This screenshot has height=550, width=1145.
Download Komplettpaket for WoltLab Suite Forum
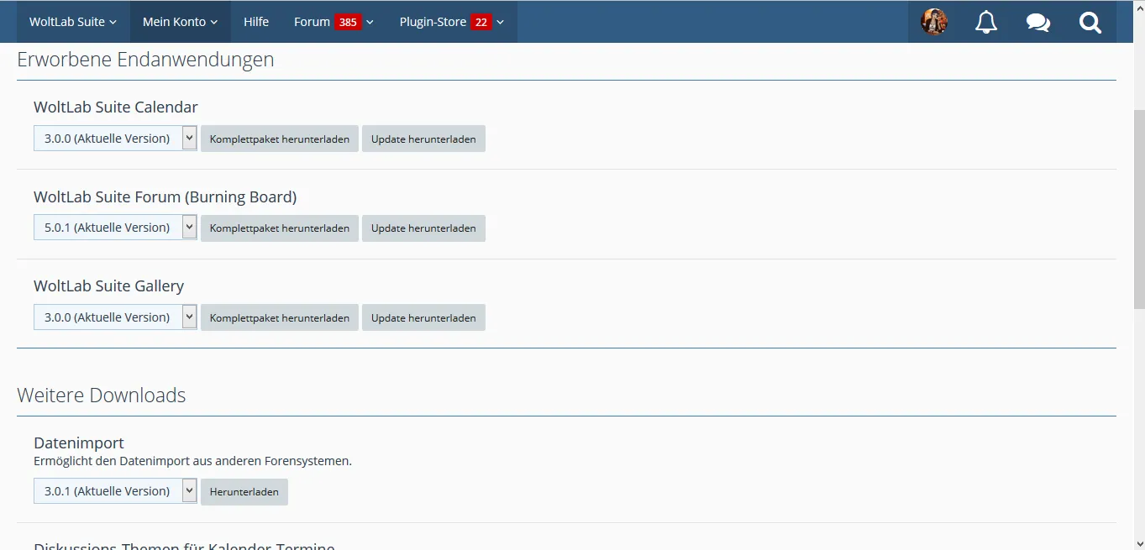coord(280,228)
